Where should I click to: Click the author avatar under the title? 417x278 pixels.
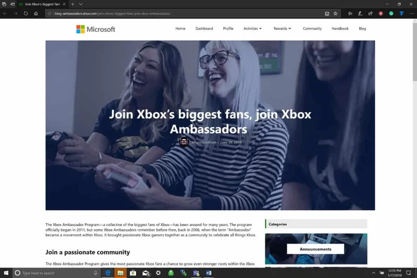coord(184,142)
